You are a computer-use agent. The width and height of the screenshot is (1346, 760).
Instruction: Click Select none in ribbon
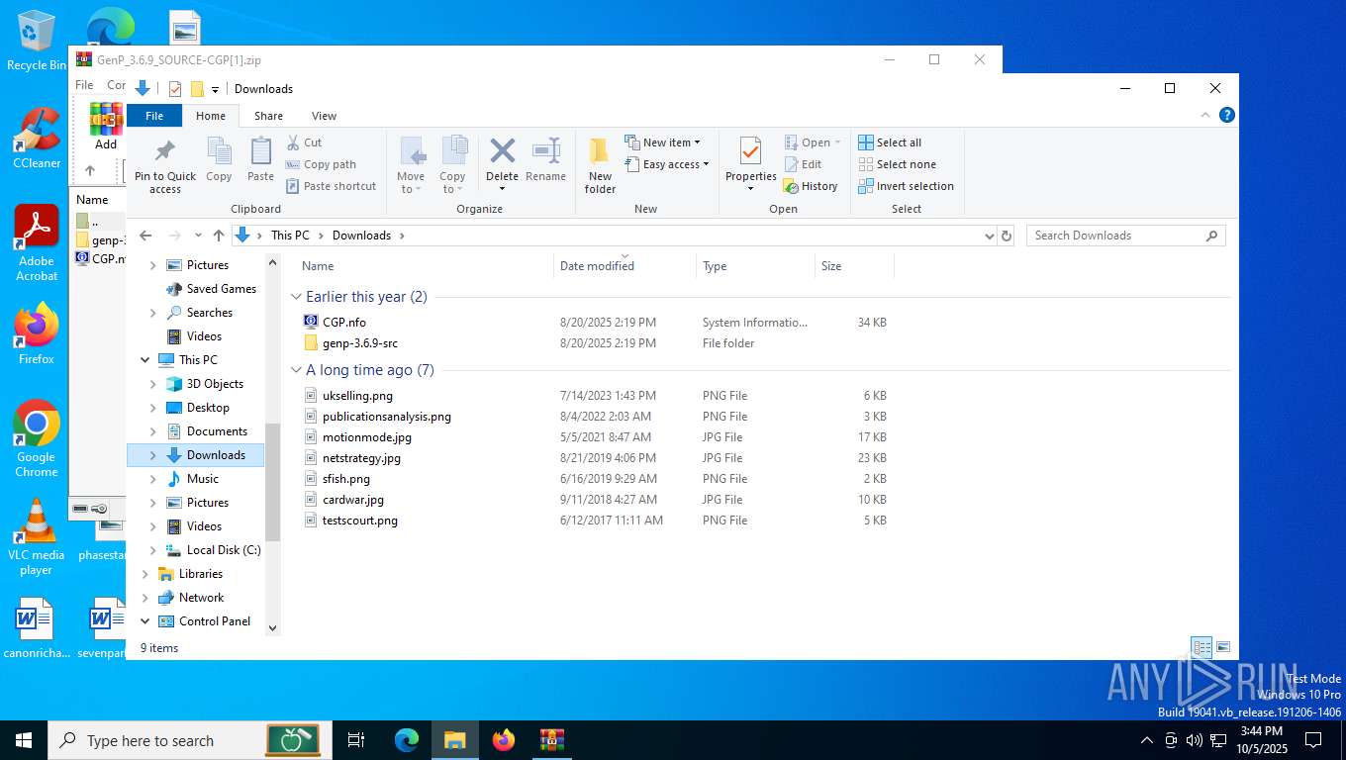point(897,164)
